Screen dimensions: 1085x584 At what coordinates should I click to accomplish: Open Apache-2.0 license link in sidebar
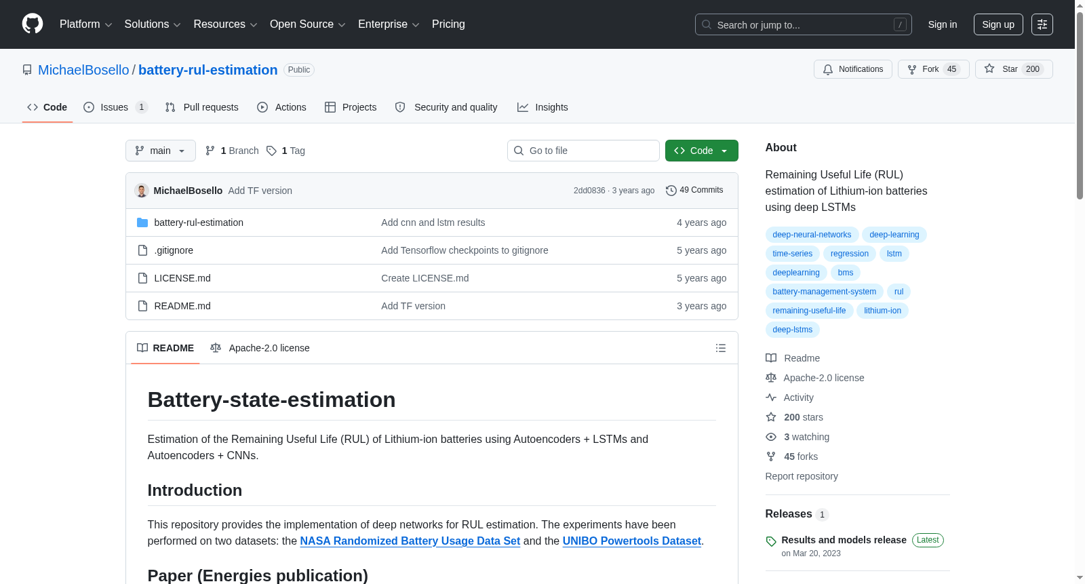(x=815, y=378)
